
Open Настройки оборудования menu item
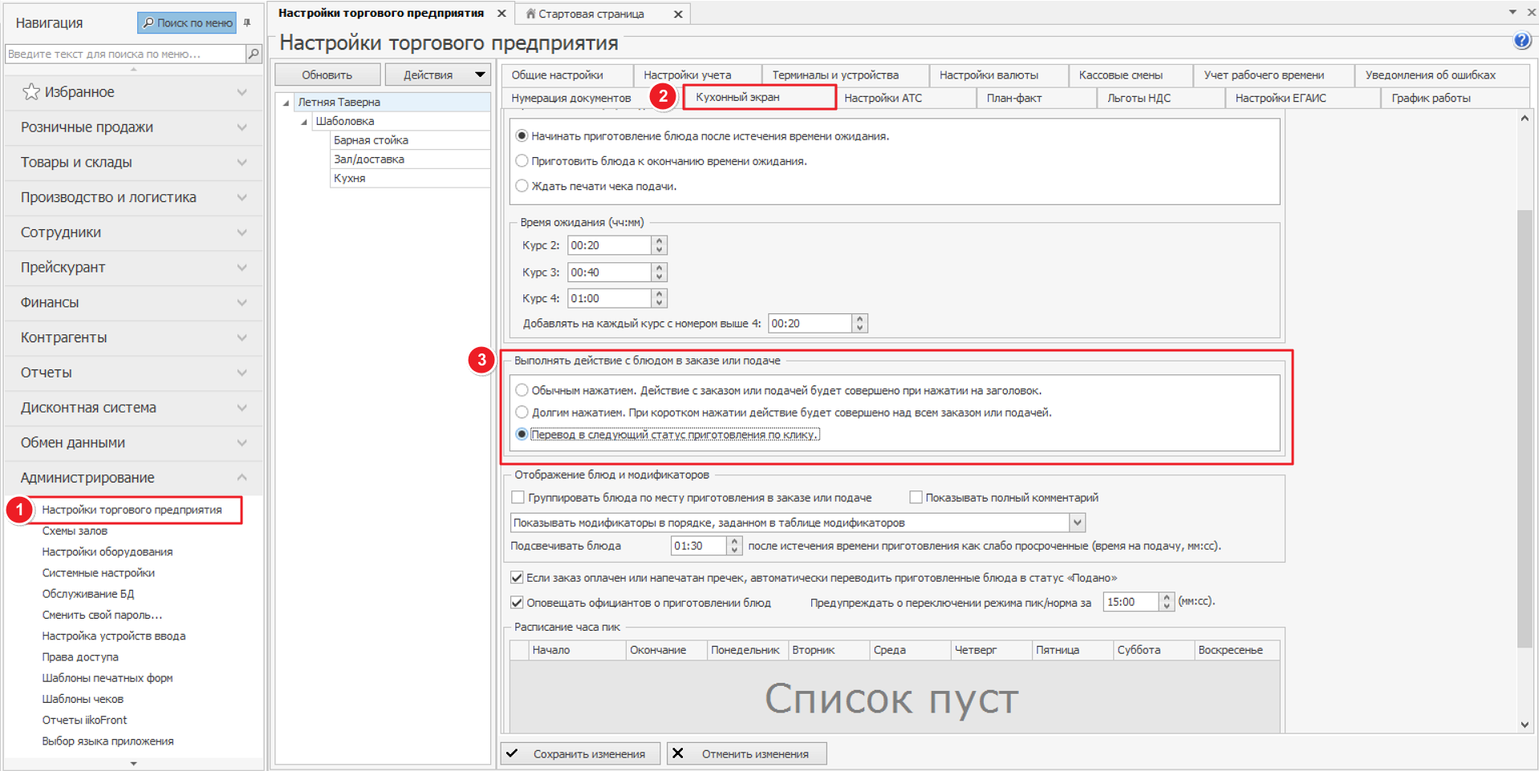[x=108, y=551]
